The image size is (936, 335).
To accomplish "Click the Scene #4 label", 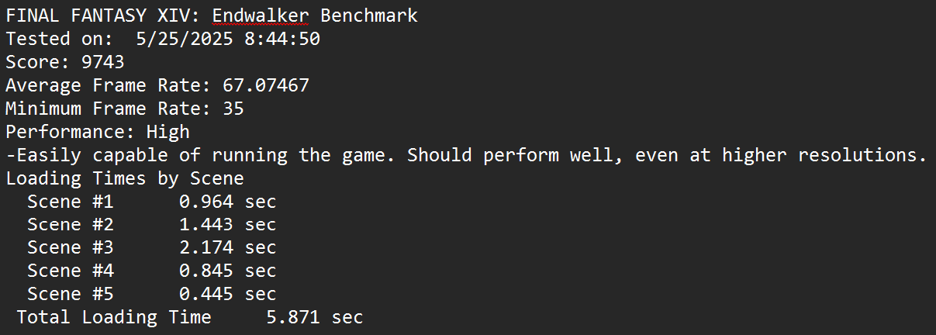I will pyautogui.click(x=71, y=271).
